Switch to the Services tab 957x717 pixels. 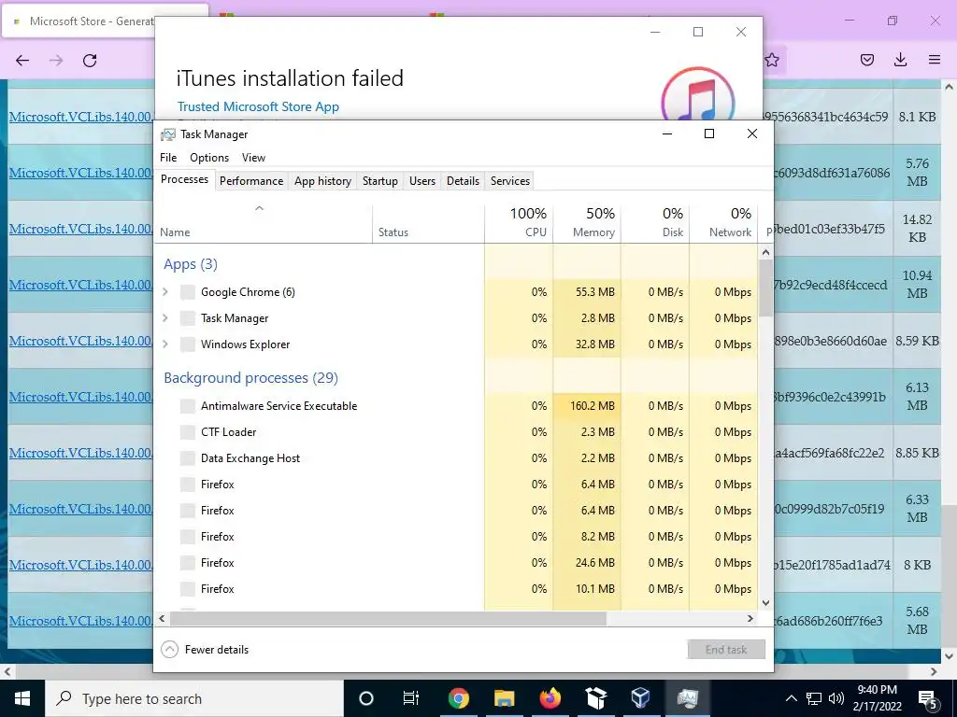(509, 181)
